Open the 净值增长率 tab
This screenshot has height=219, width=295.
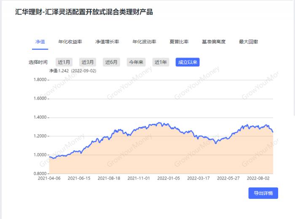click(107, 42)
